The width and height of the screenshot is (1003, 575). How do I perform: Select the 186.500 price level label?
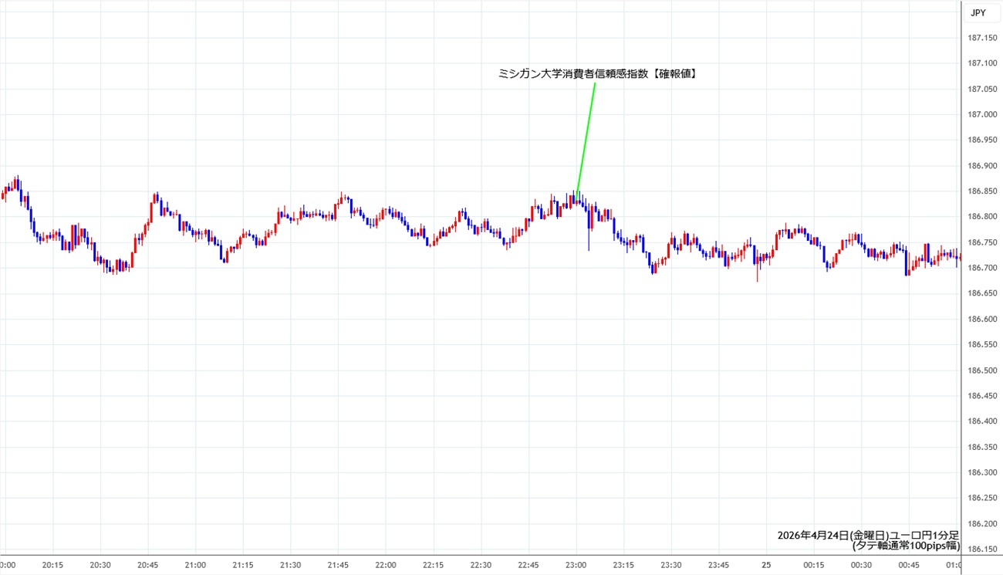coord(982,370)
